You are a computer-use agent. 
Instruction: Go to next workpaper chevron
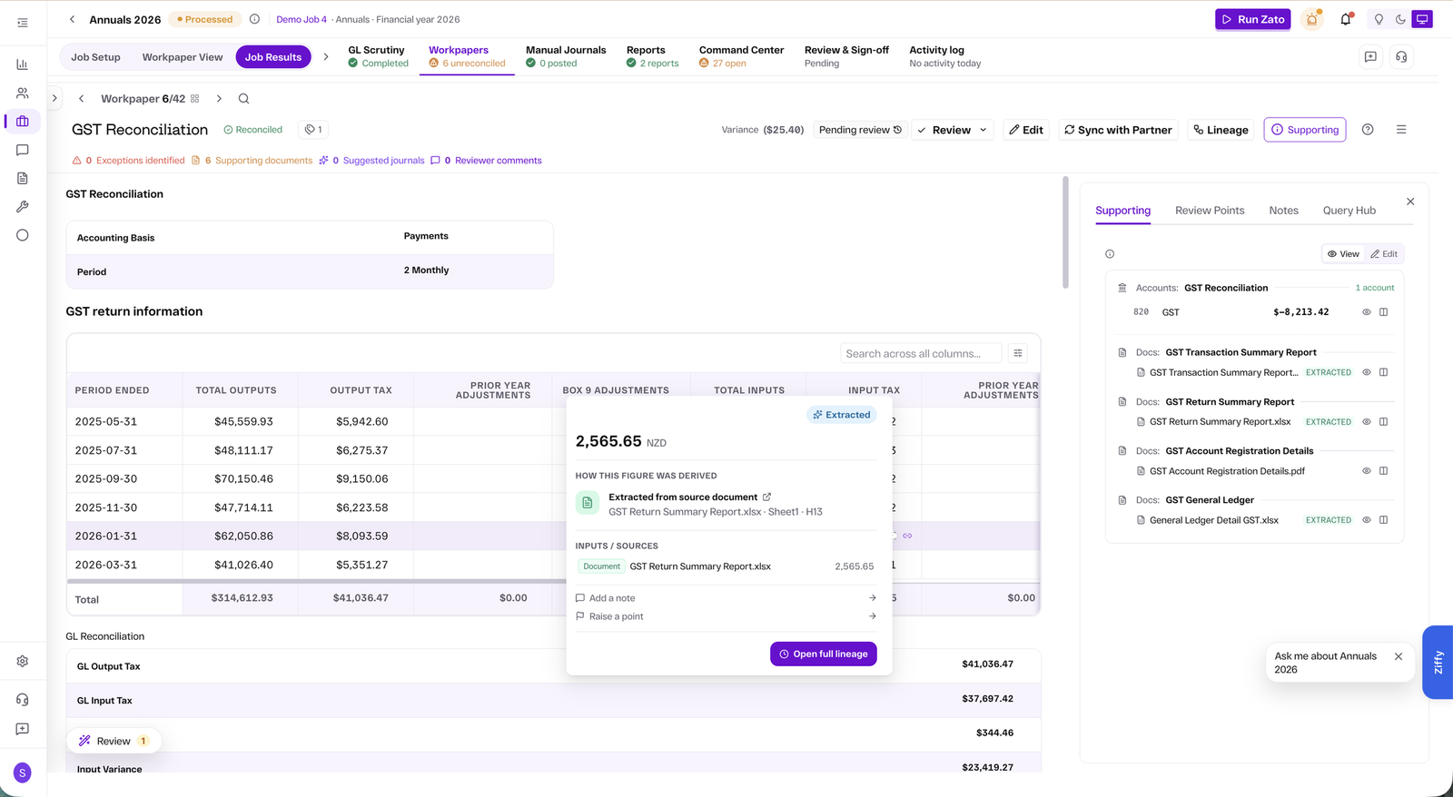(219, 99)
